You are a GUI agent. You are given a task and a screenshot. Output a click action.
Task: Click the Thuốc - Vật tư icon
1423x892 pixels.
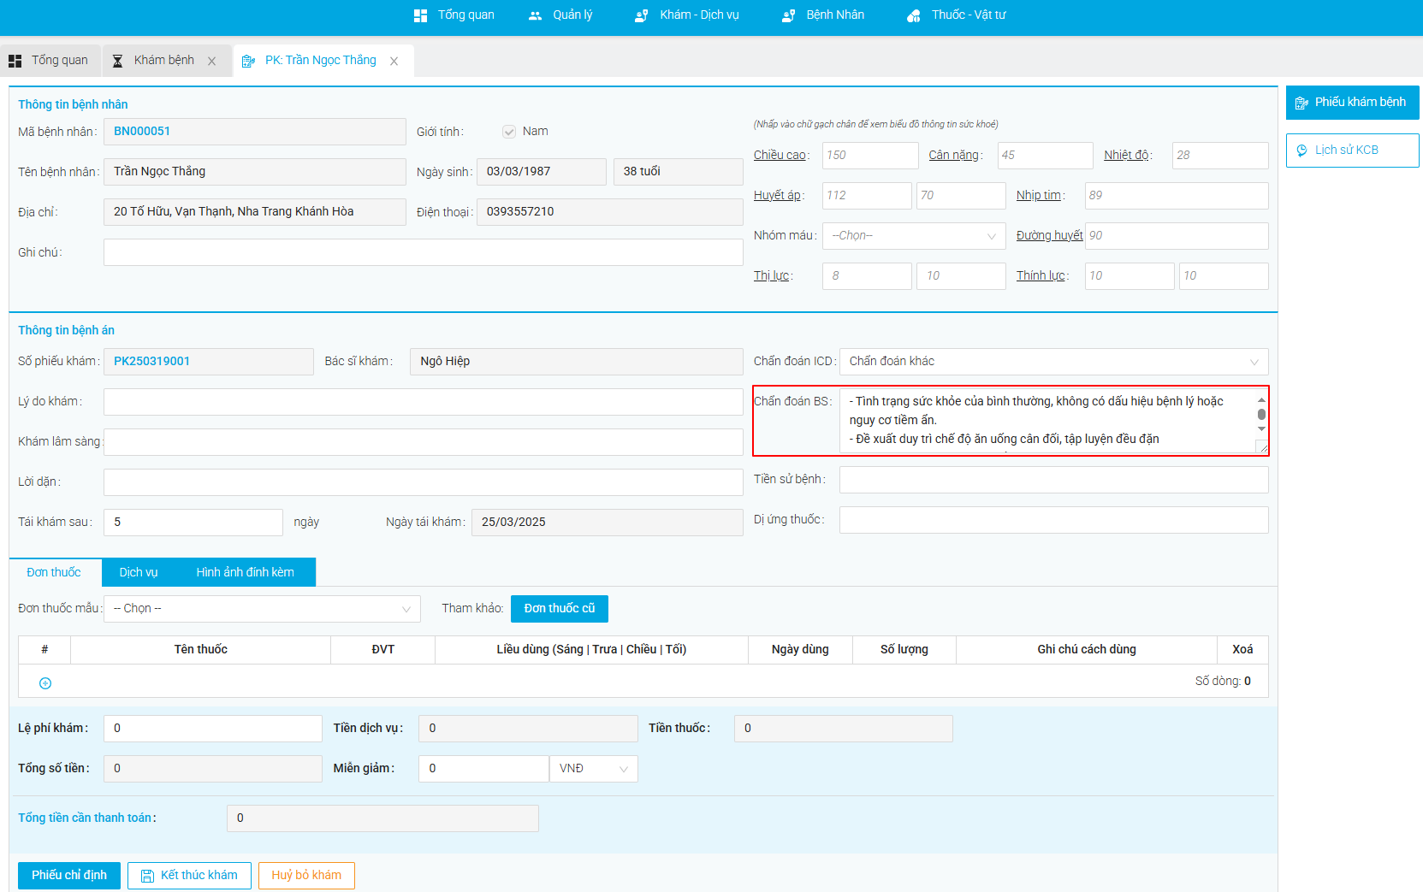click(x=914, y=15)
